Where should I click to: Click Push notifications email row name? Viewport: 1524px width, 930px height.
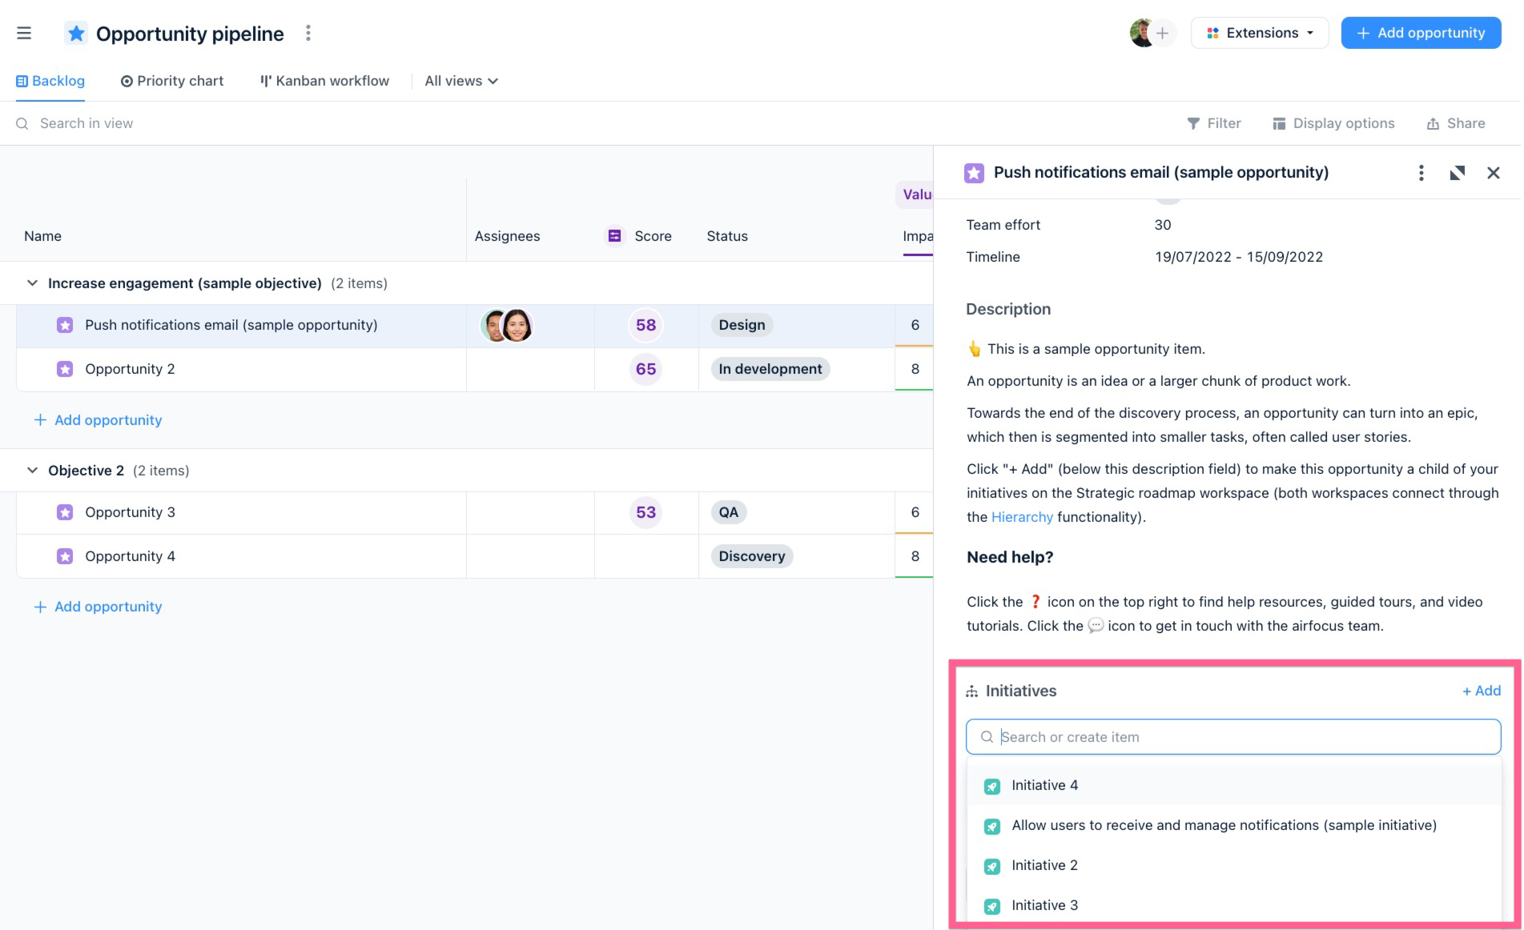pyautogui.click(x=231, y=325)
